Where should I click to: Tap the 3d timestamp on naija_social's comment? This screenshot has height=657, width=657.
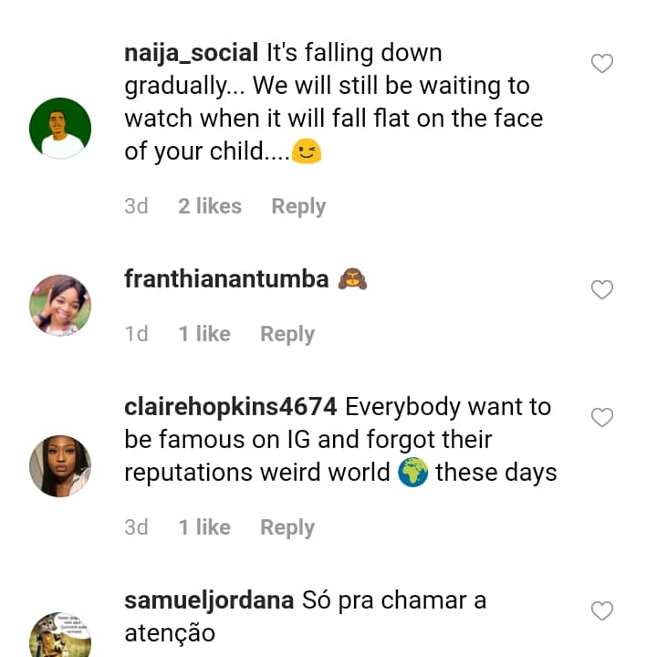[x=136, y=206]
